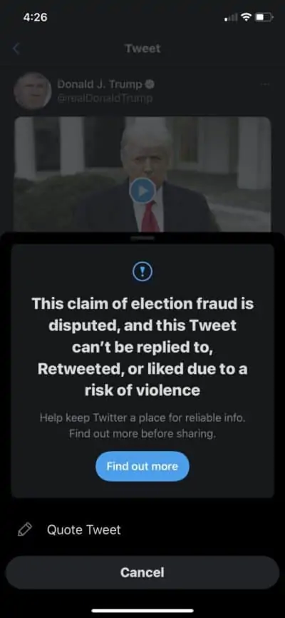285x618 pixels.
Task: Tap the @realDonaldTrump handle
Action: (105, 98)
